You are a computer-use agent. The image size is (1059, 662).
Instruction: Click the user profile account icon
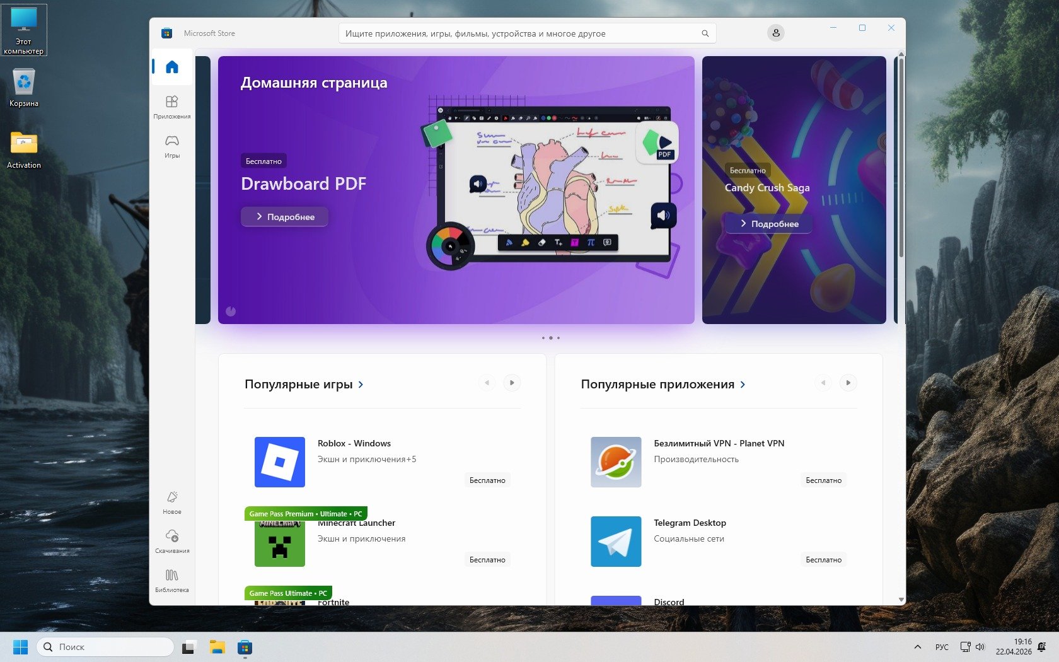click(x=775, y=33)
